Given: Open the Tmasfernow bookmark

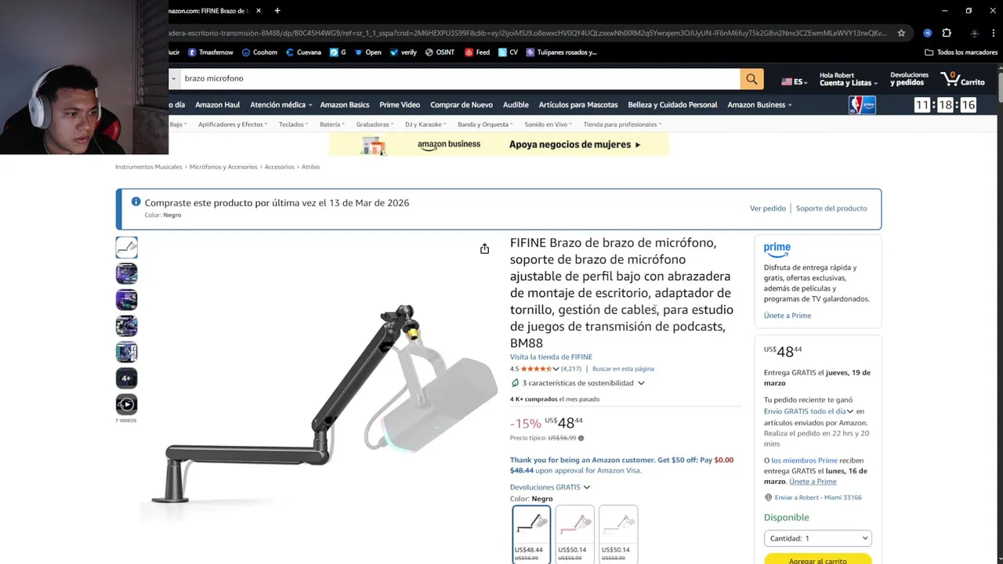Looking at the screenshot, I should point(210,52).
